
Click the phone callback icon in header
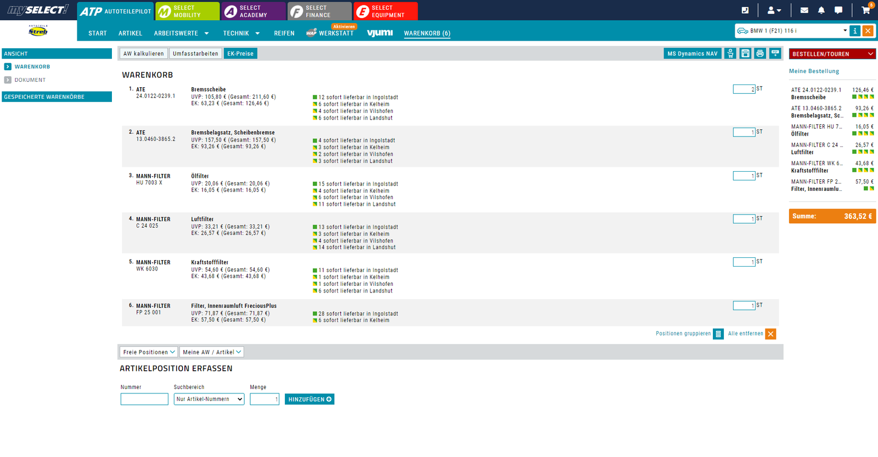point(745,10)
